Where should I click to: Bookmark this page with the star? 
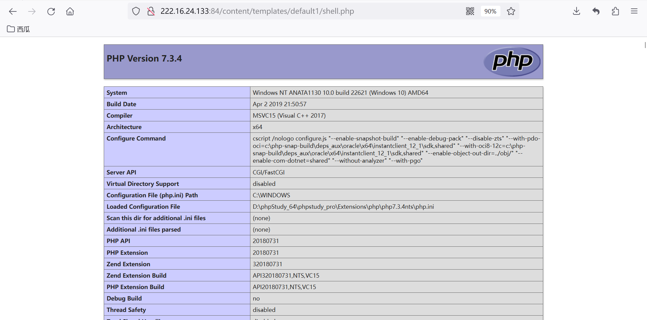coord(511,11)
